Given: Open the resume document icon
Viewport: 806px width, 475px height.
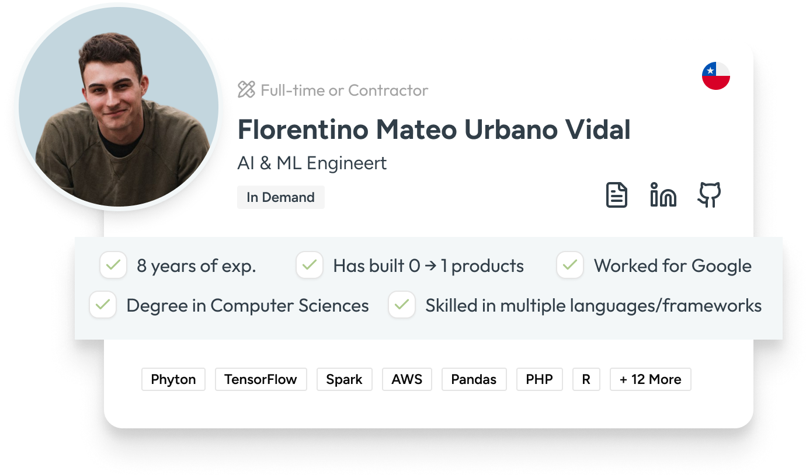Looking at the screenshot, I should point(616,195).
